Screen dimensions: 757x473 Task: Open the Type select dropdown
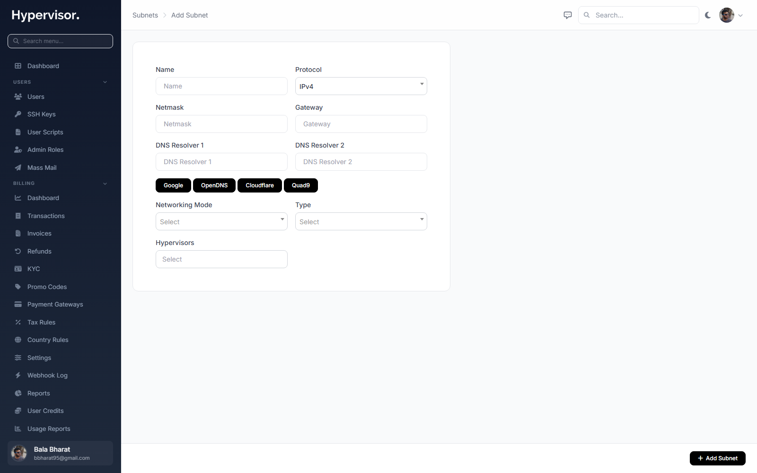[x=361, y=221]
